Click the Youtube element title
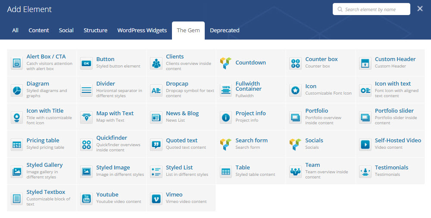 point(107,194)
